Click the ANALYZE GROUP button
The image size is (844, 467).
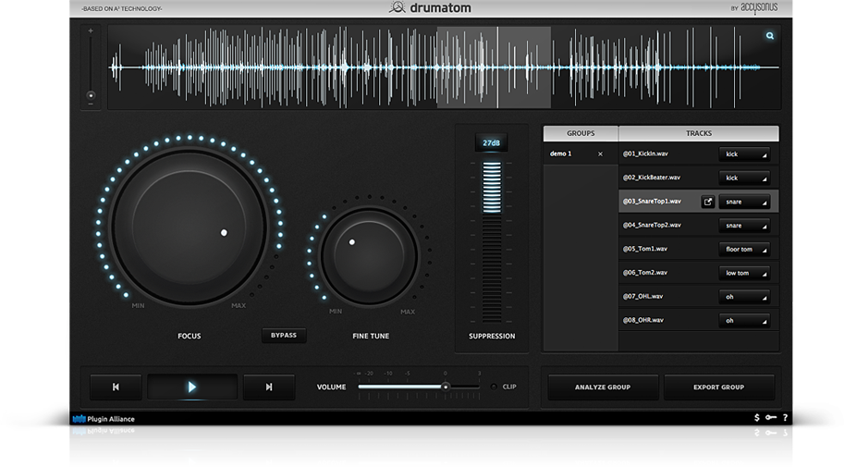pyautogui.click(x=603, y=387)
